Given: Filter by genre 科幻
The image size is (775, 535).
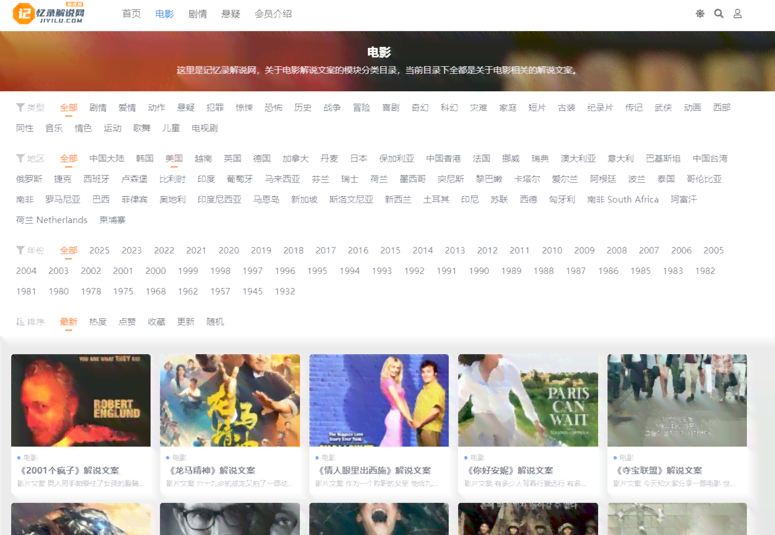Looking at the screenshot, I should [449, 108].
